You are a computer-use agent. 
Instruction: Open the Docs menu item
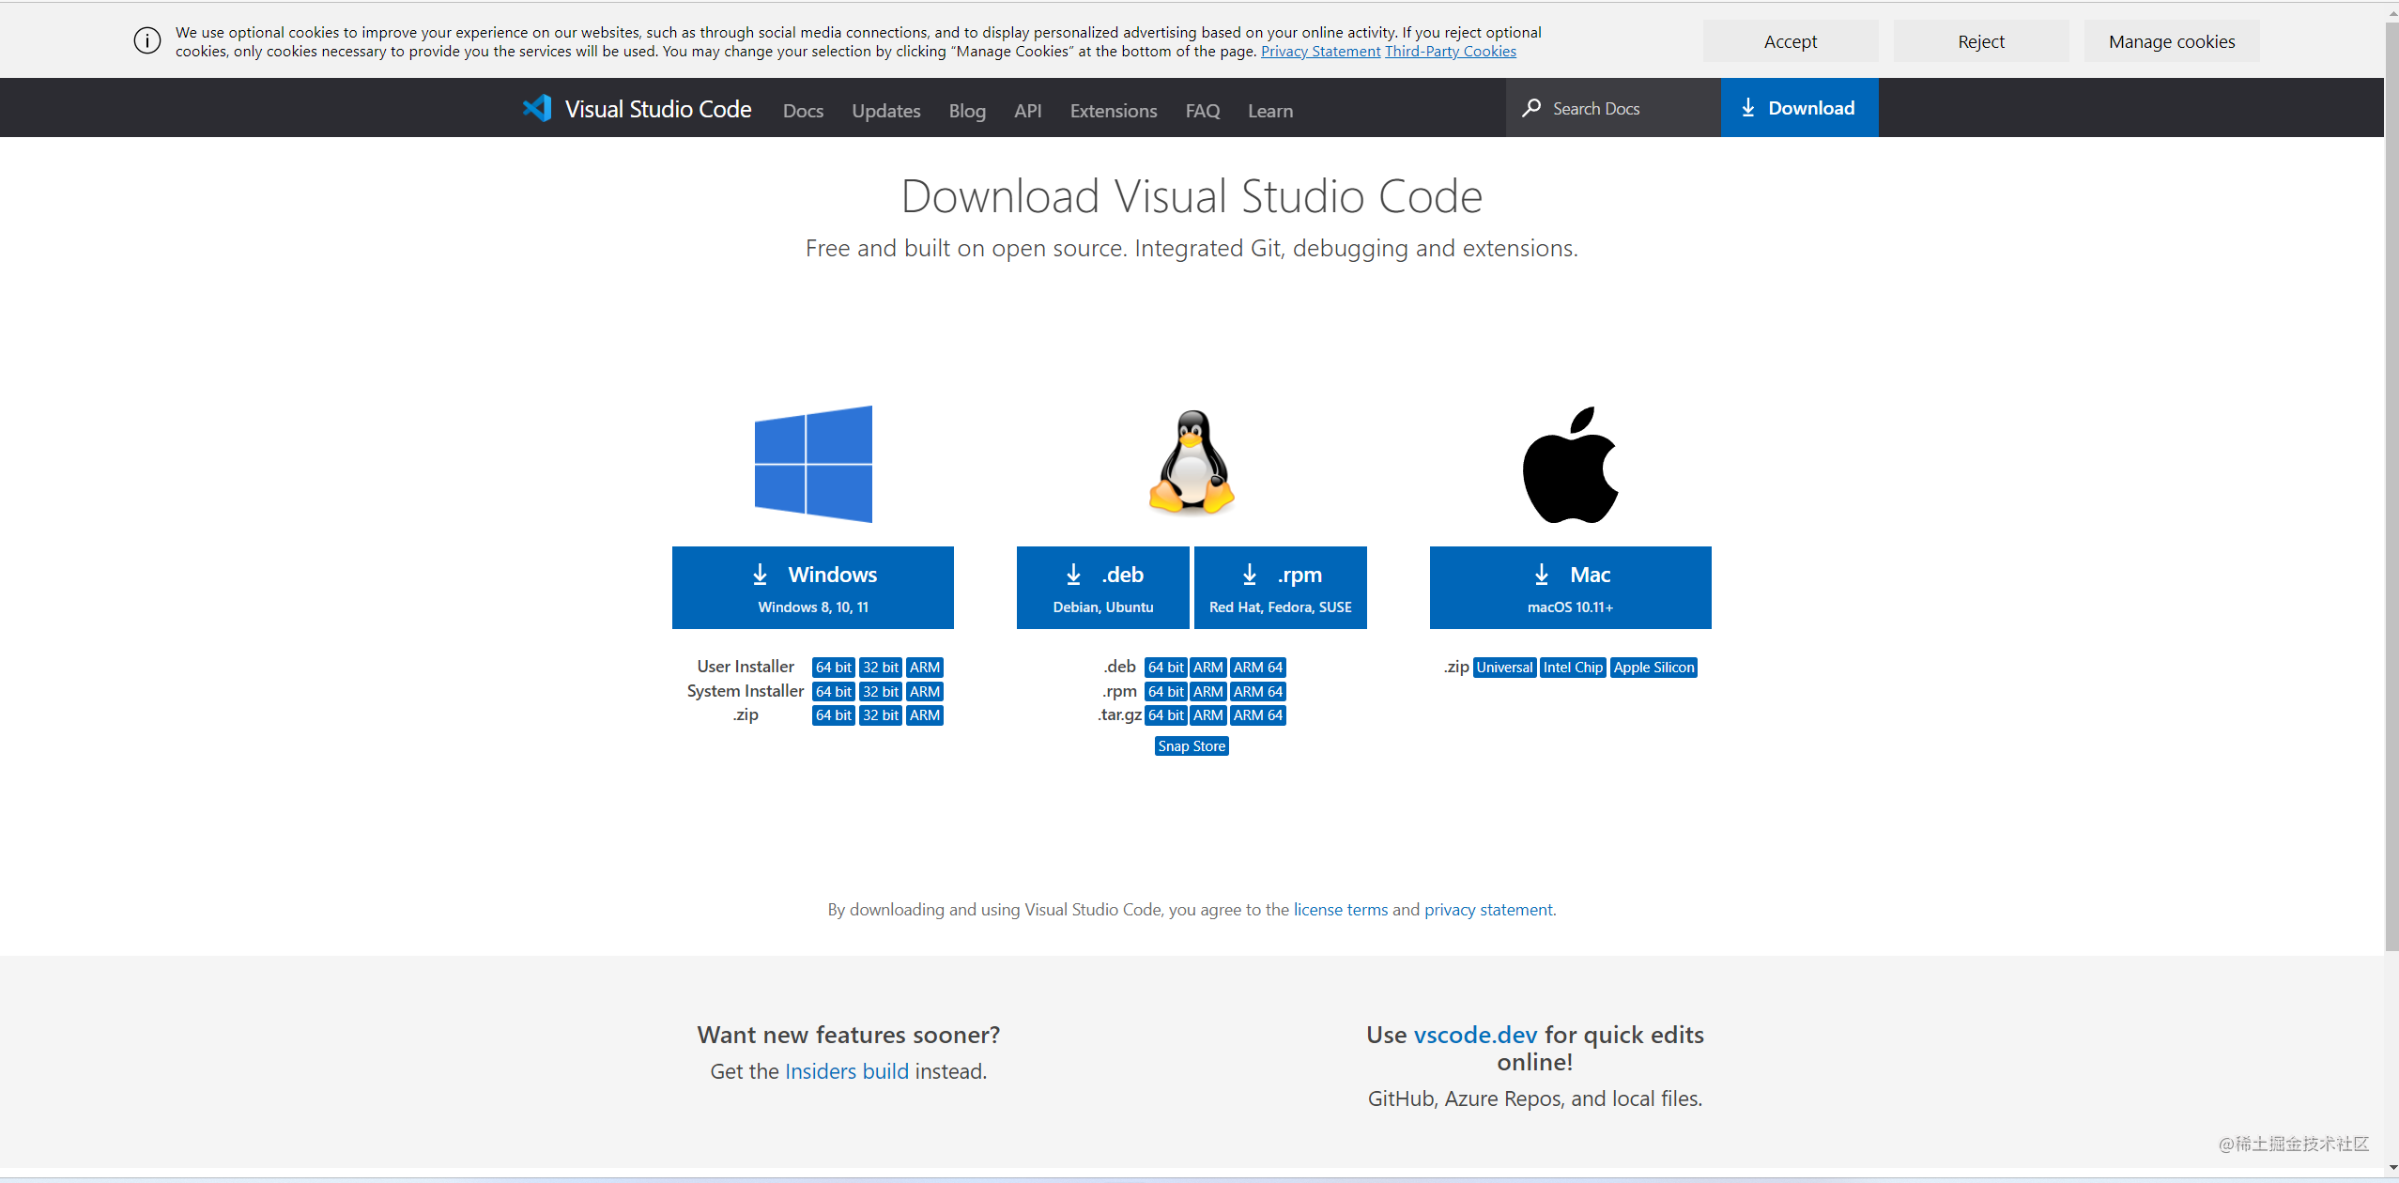point(803,111)
